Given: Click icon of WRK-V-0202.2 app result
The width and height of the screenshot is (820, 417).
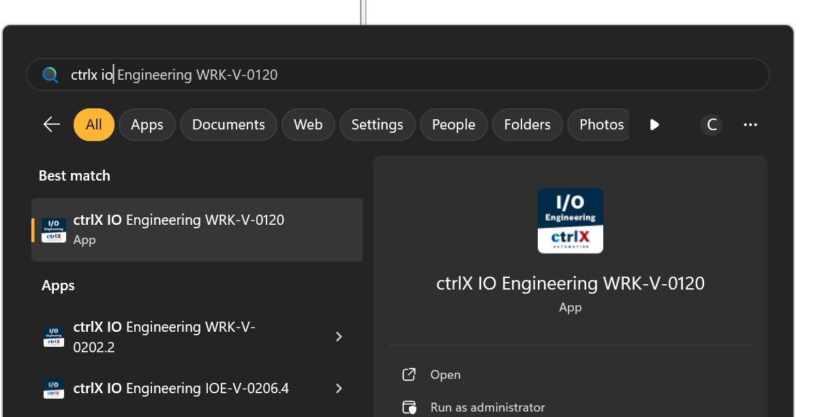Looking at the screenshot, I should 54,337.
